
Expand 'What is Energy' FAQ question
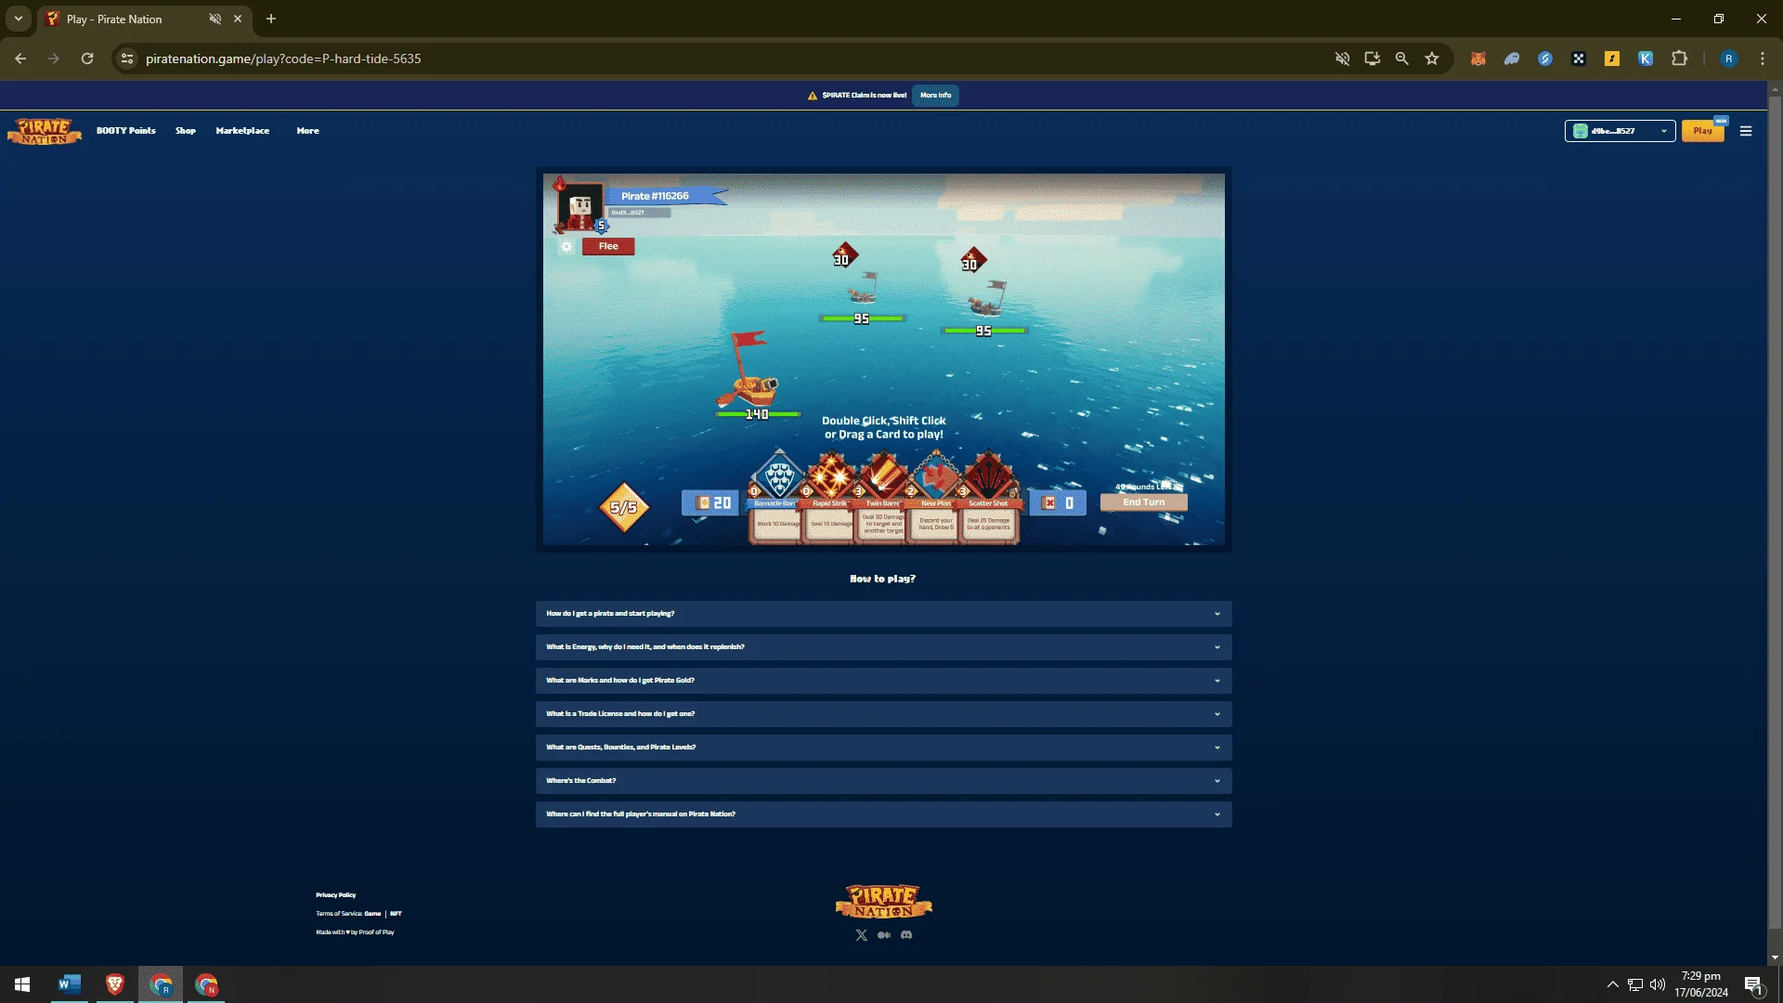click(883, 647)
